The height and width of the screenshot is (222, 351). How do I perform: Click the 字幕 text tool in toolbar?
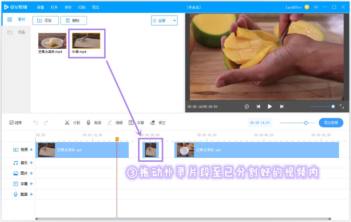click(136, 123)
